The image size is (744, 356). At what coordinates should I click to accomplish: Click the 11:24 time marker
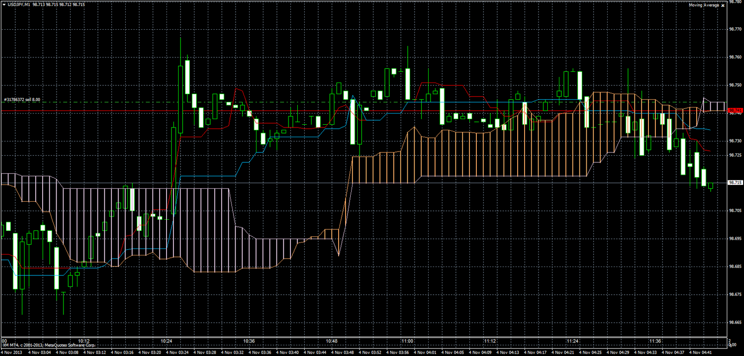[572, 341]
